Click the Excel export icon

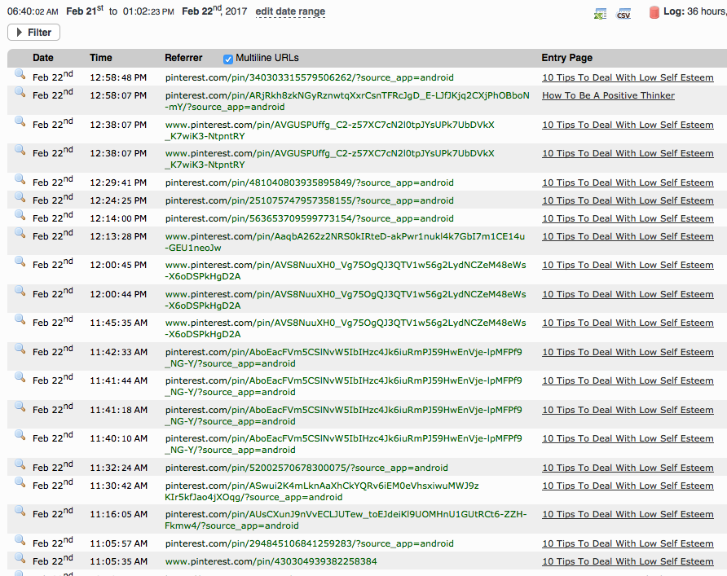pos(600,13)
